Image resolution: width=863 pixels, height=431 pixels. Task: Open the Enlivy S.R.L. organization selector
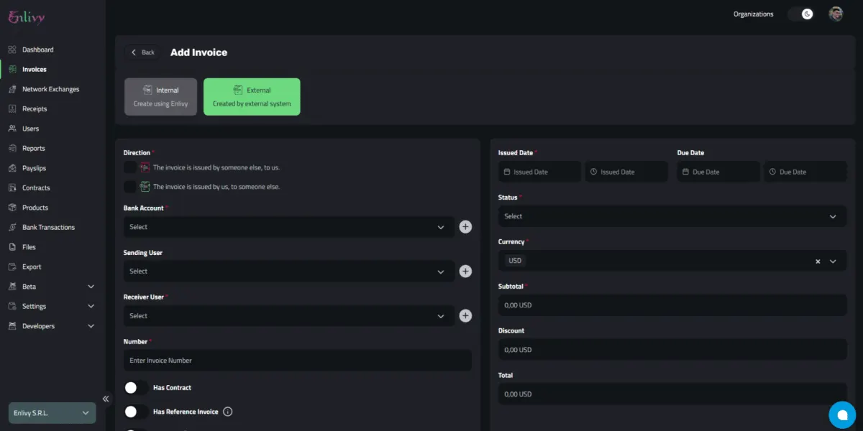pos(52,413)
